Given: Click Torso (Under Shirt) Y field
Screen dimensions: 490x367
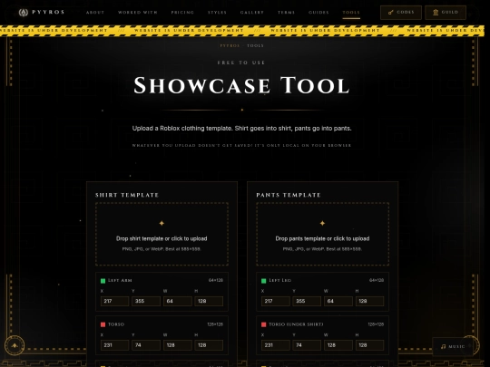Looking at the screenshot, I should click(307, 345).
